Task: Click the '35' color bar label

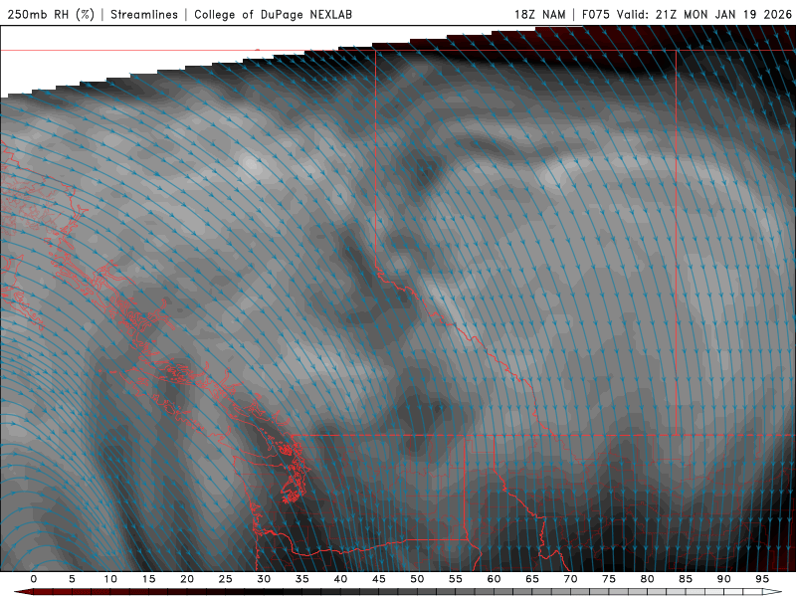Action: (302, 579)
